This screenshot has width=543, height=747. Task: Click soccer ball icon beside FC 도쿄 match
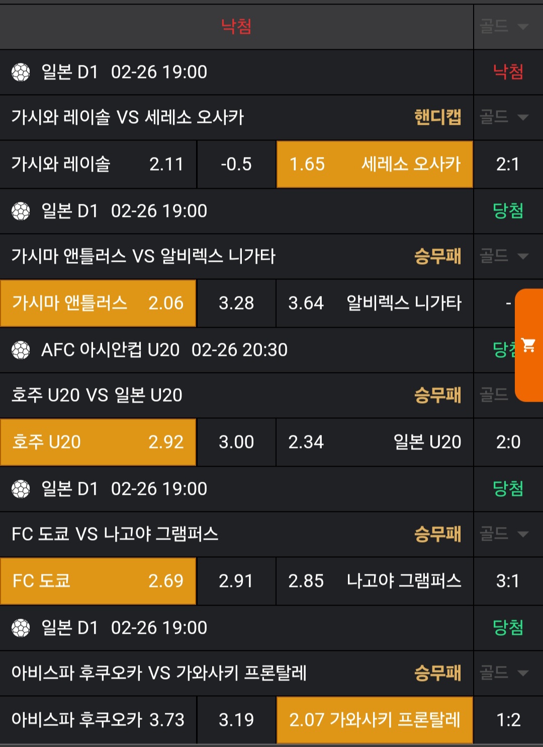click(21, 489)
